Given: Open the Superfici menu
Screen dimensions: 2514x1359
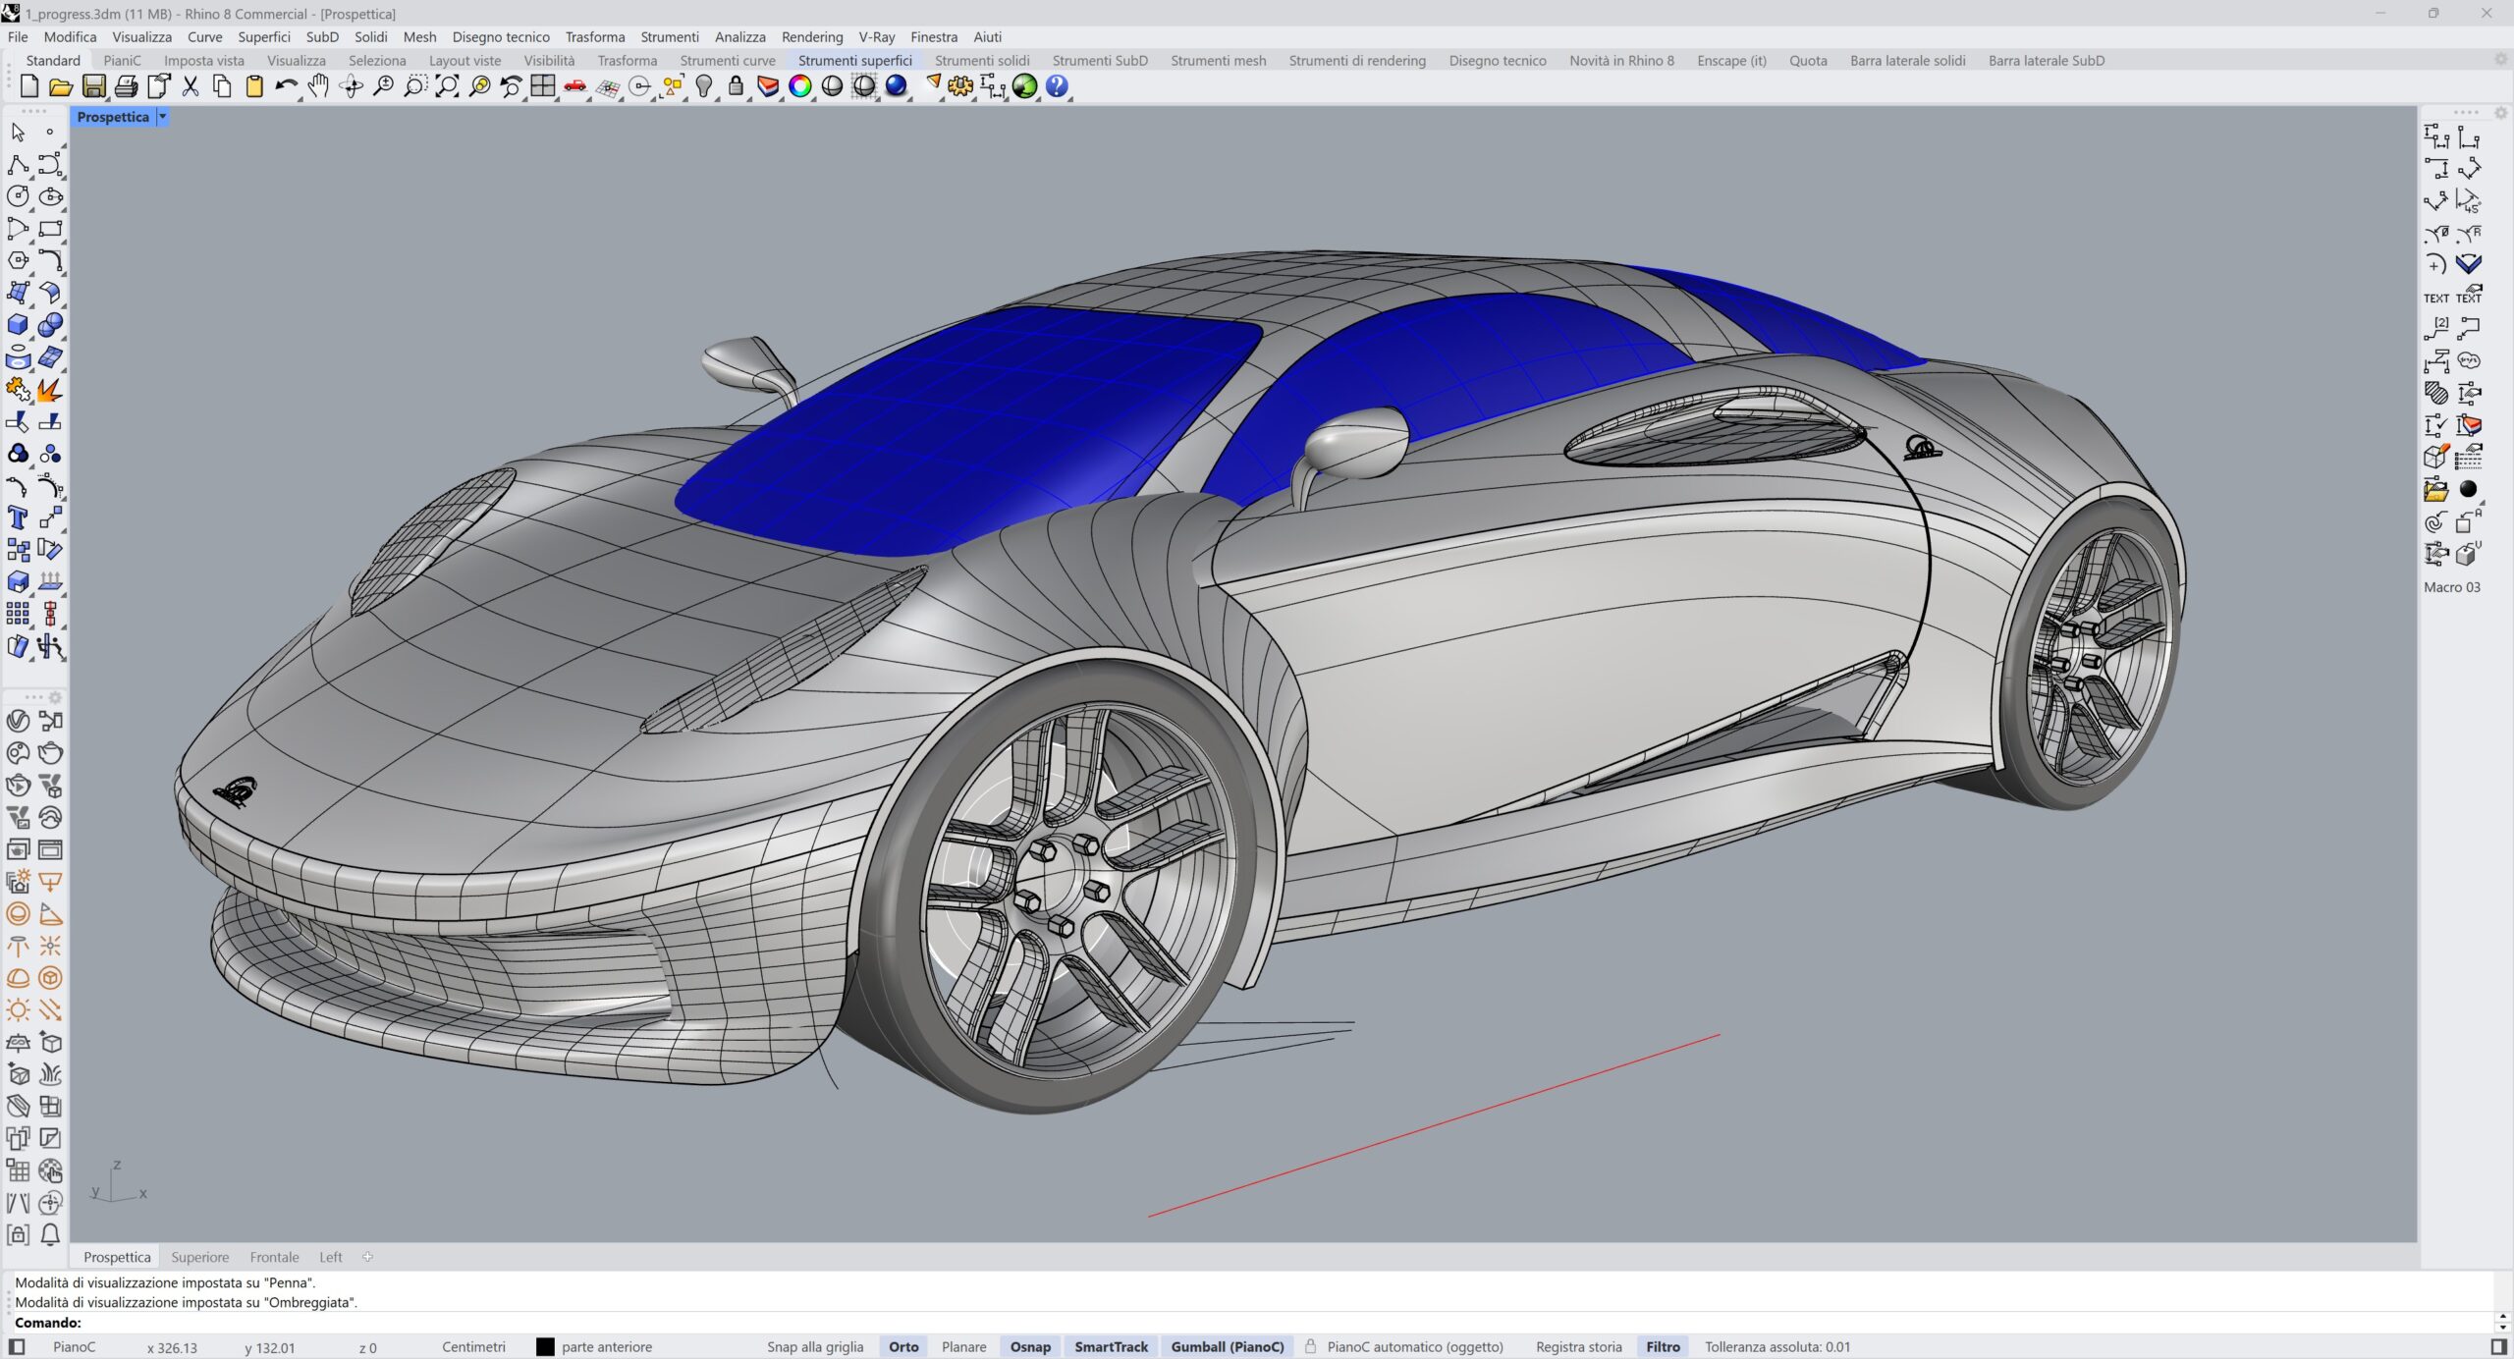Looking at the screenshot, I should click(x=264, y=36).
